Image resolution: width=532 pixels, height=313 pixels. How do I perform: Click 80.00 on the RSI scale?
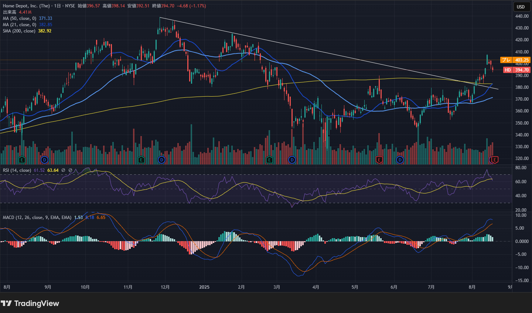(x=521, y=168)
